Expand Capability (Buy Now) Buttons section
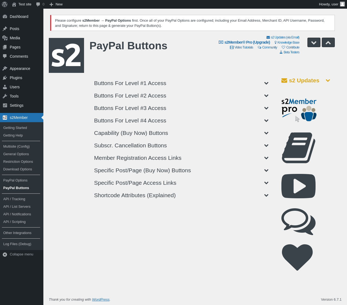 181,133
